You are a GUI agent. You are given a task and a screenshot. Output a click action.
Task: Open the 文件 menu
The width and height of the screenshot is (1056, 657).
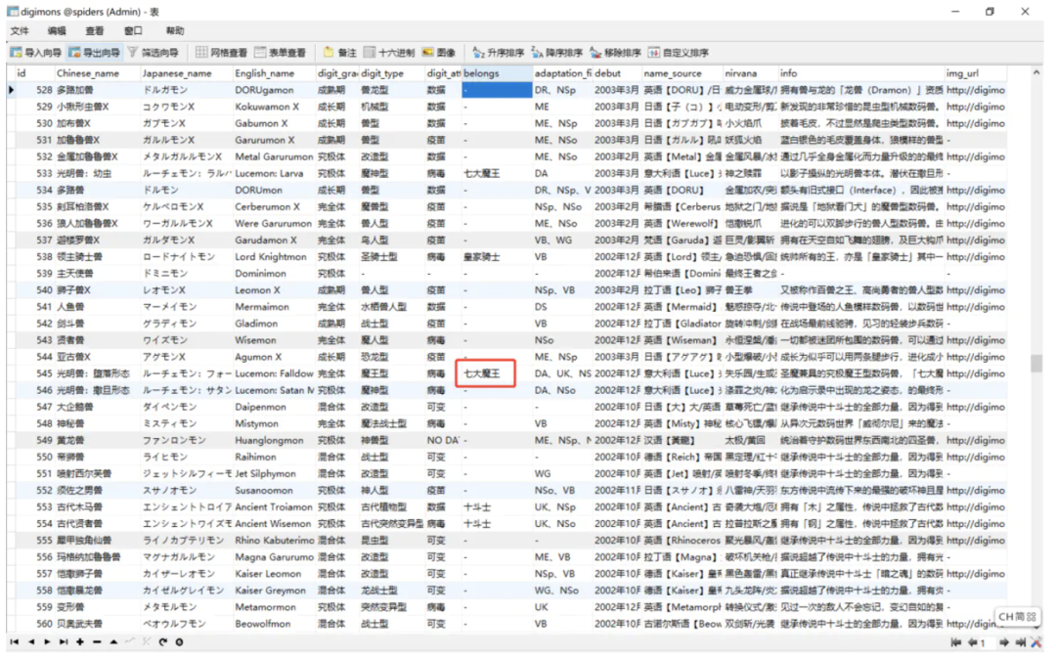click(20, 31)
